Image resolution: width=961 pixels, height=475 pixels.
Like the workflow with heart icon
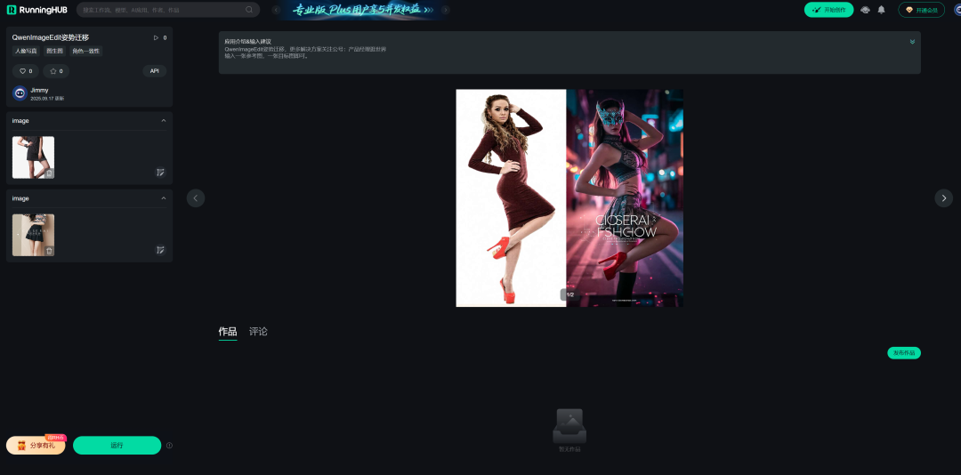25,71
